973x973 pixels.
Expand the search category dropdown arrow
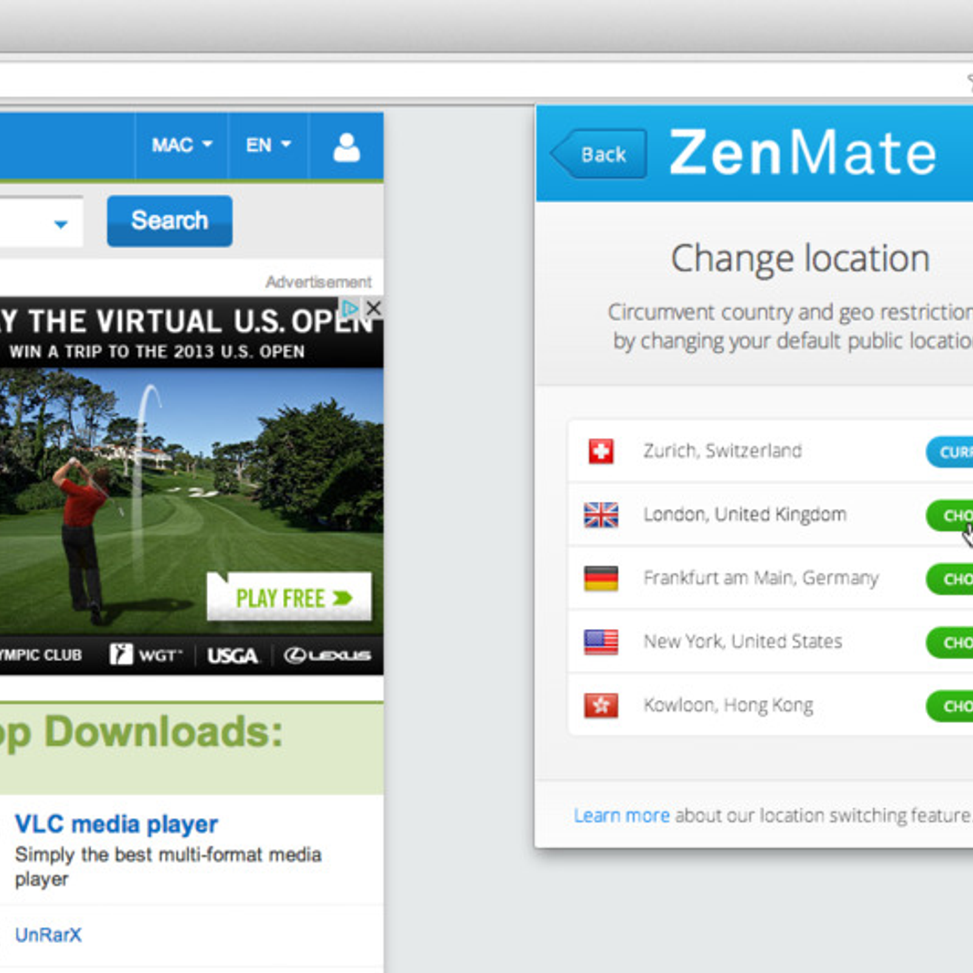61,224
